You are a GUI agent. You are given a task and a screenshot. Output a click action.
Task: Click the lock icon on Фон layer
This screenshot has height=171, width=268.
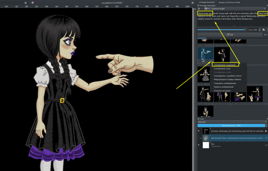point(266,145)
